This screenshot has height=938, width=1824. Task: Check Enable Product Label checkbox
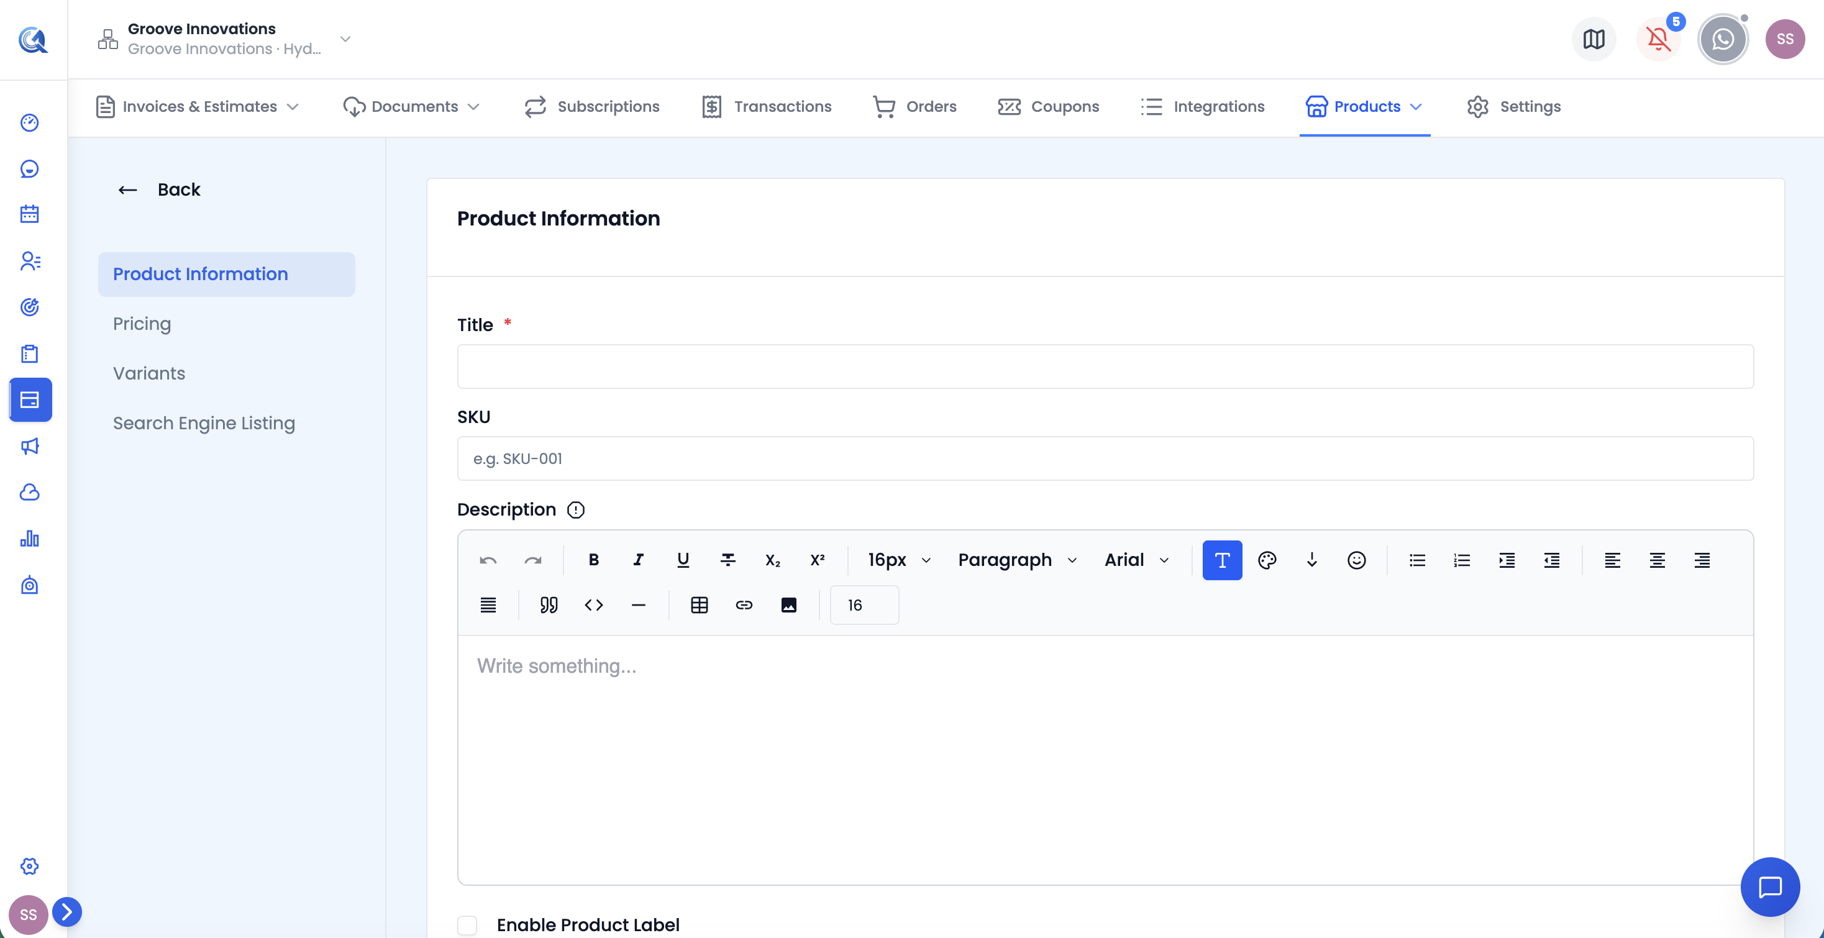[467, 924]
